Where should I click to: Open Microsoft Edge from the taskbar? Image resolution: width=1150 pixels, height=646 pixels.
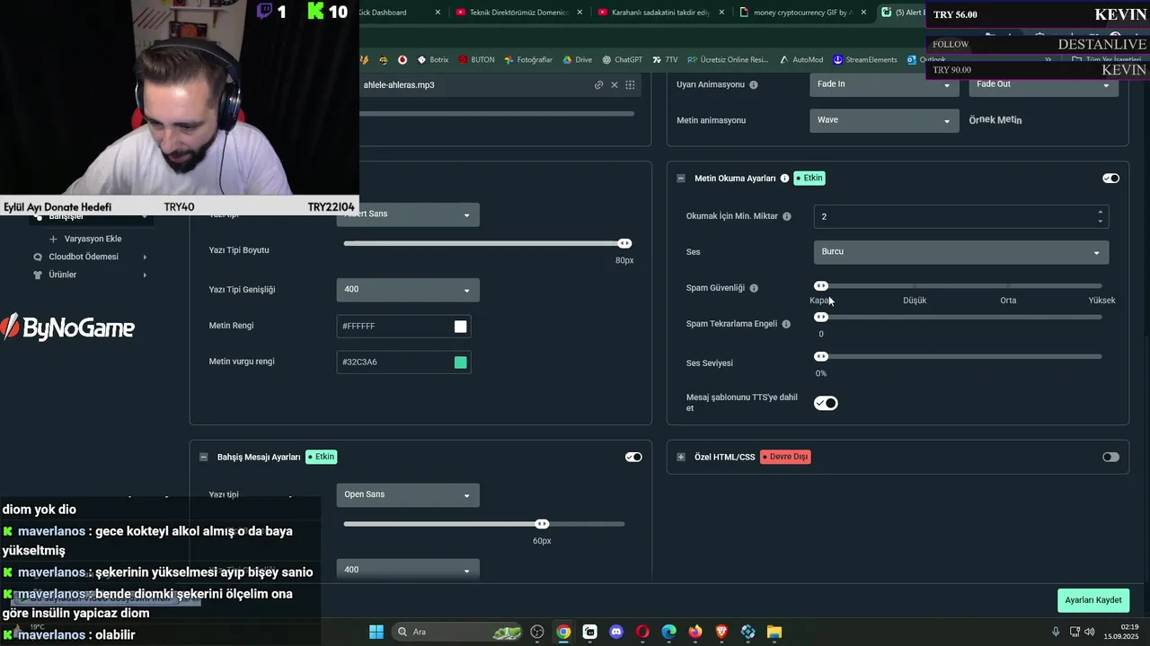[668, 632]
